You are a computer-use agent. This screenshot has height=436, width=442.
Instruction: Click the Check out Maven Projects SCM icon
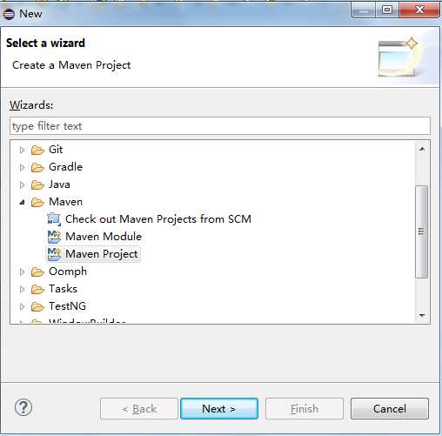(54, 219)
